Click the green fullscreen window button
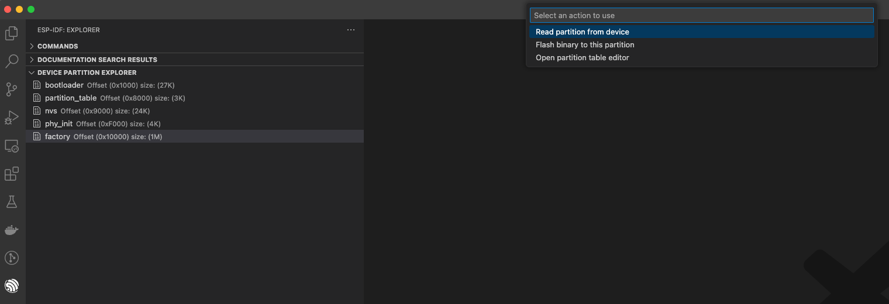 (x=31, y=9)
